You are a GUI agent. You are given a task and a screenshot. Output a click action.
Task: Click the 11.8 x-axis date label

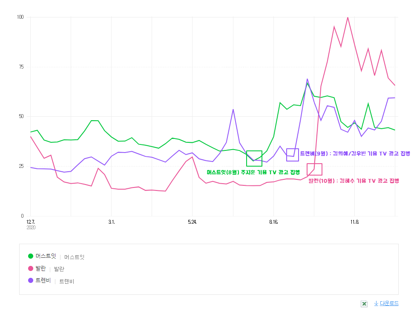[354, 222]
